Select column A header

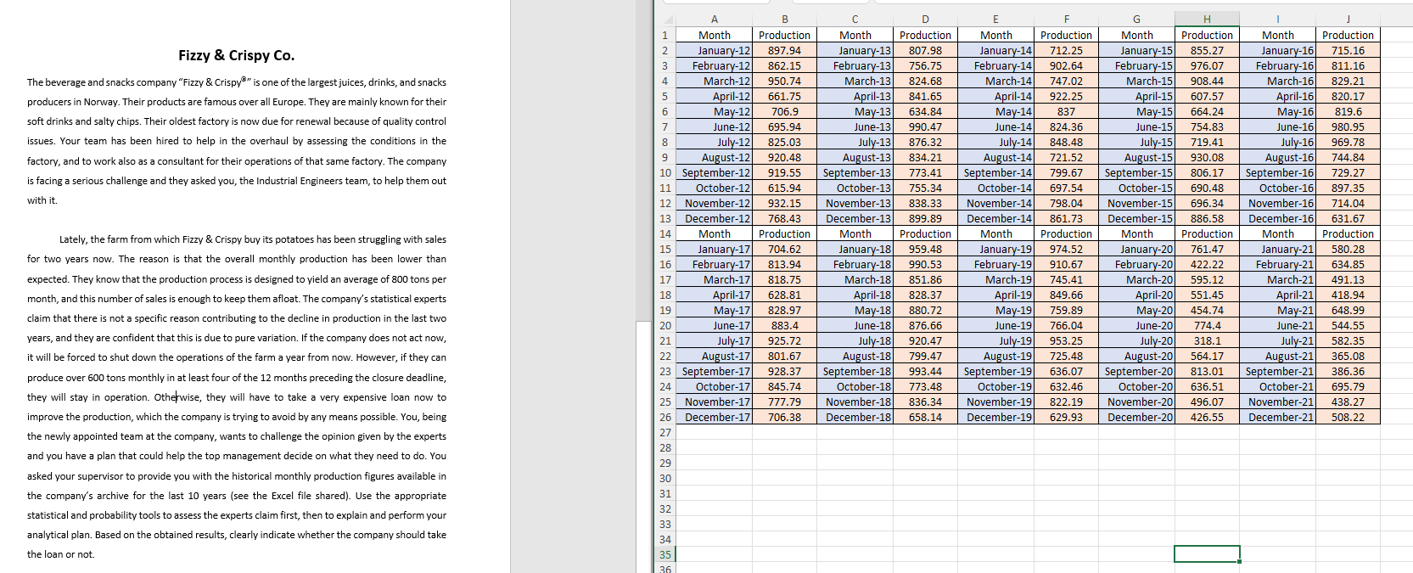pos(714,20)
